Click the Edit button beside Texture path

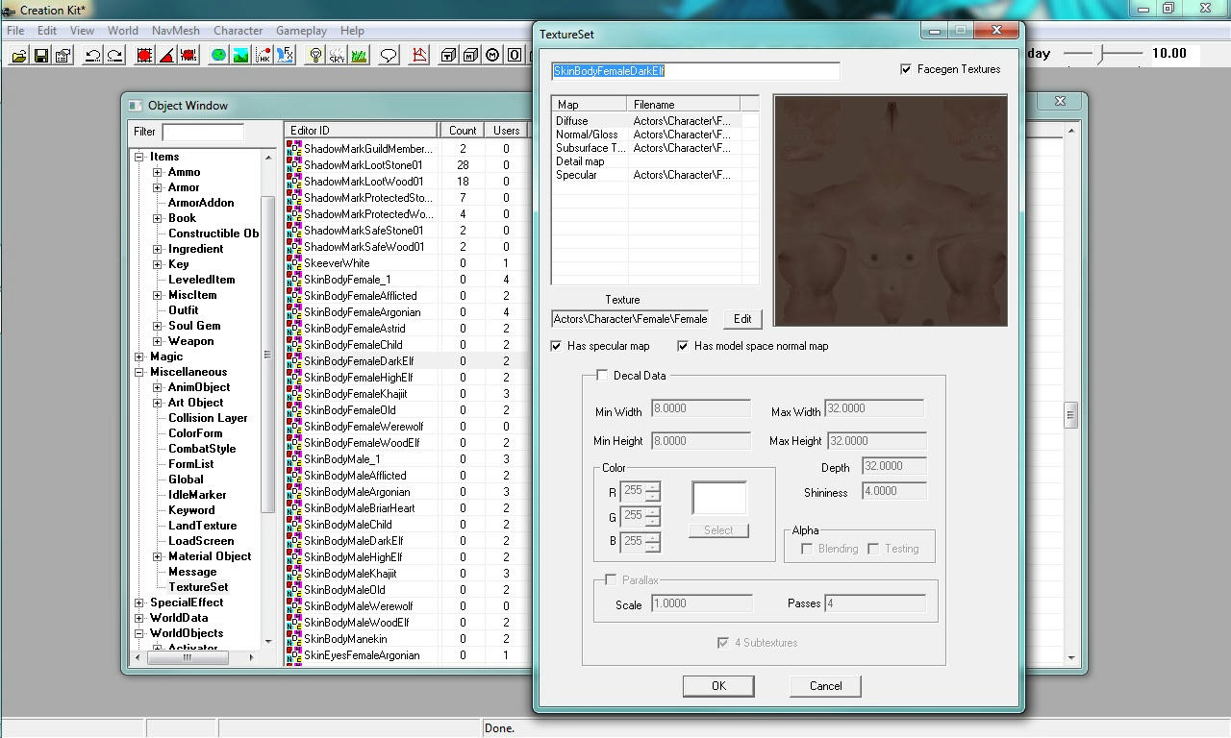pos(742,319)
